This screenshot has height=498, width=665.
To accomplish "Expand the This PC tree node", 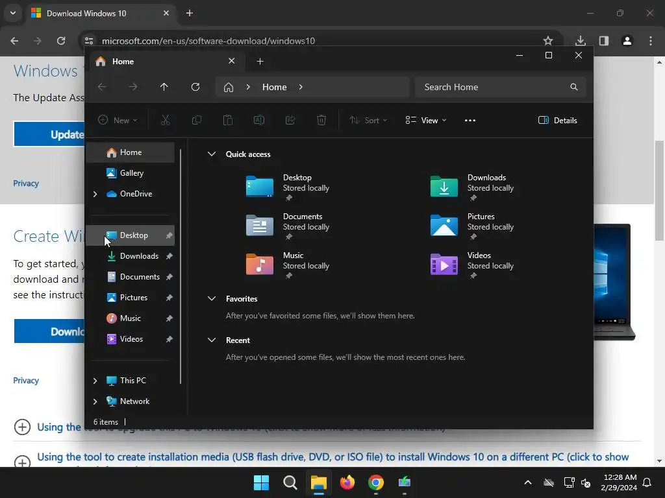I will [95, 381].
